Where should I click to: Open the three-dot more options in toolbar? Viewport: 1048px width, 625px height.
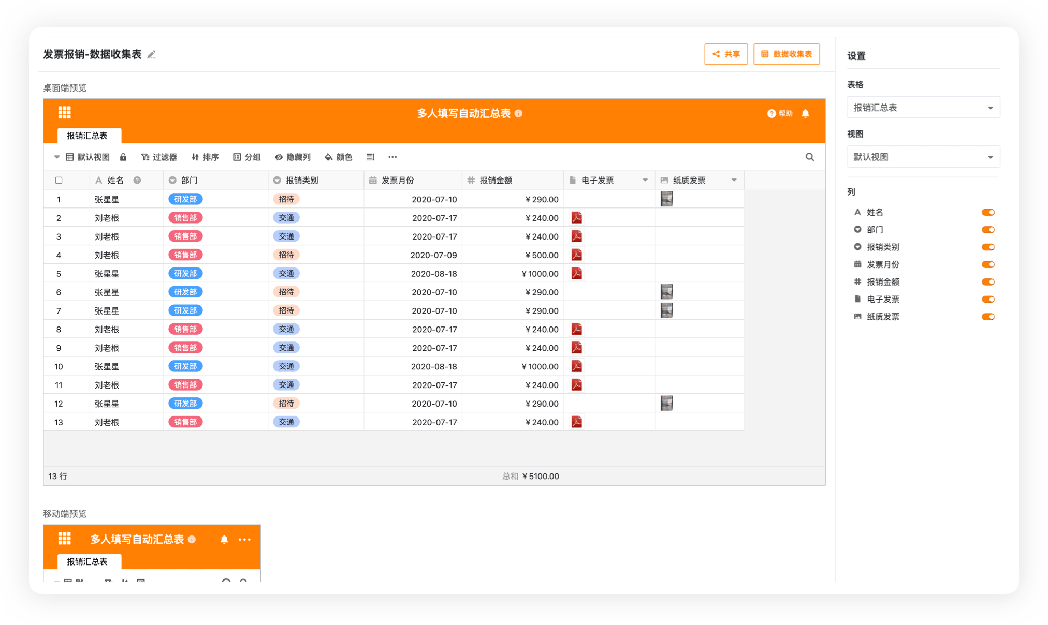click(392, 157)
